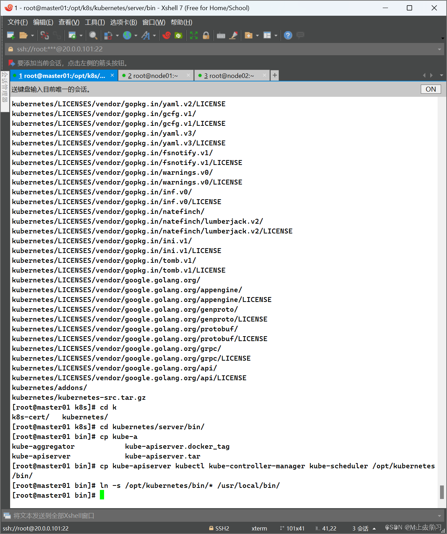Click the send text to all Xshell windows field
Viewport: 447px width, 534px height.
pyautogui.click(x=223, y=515)
